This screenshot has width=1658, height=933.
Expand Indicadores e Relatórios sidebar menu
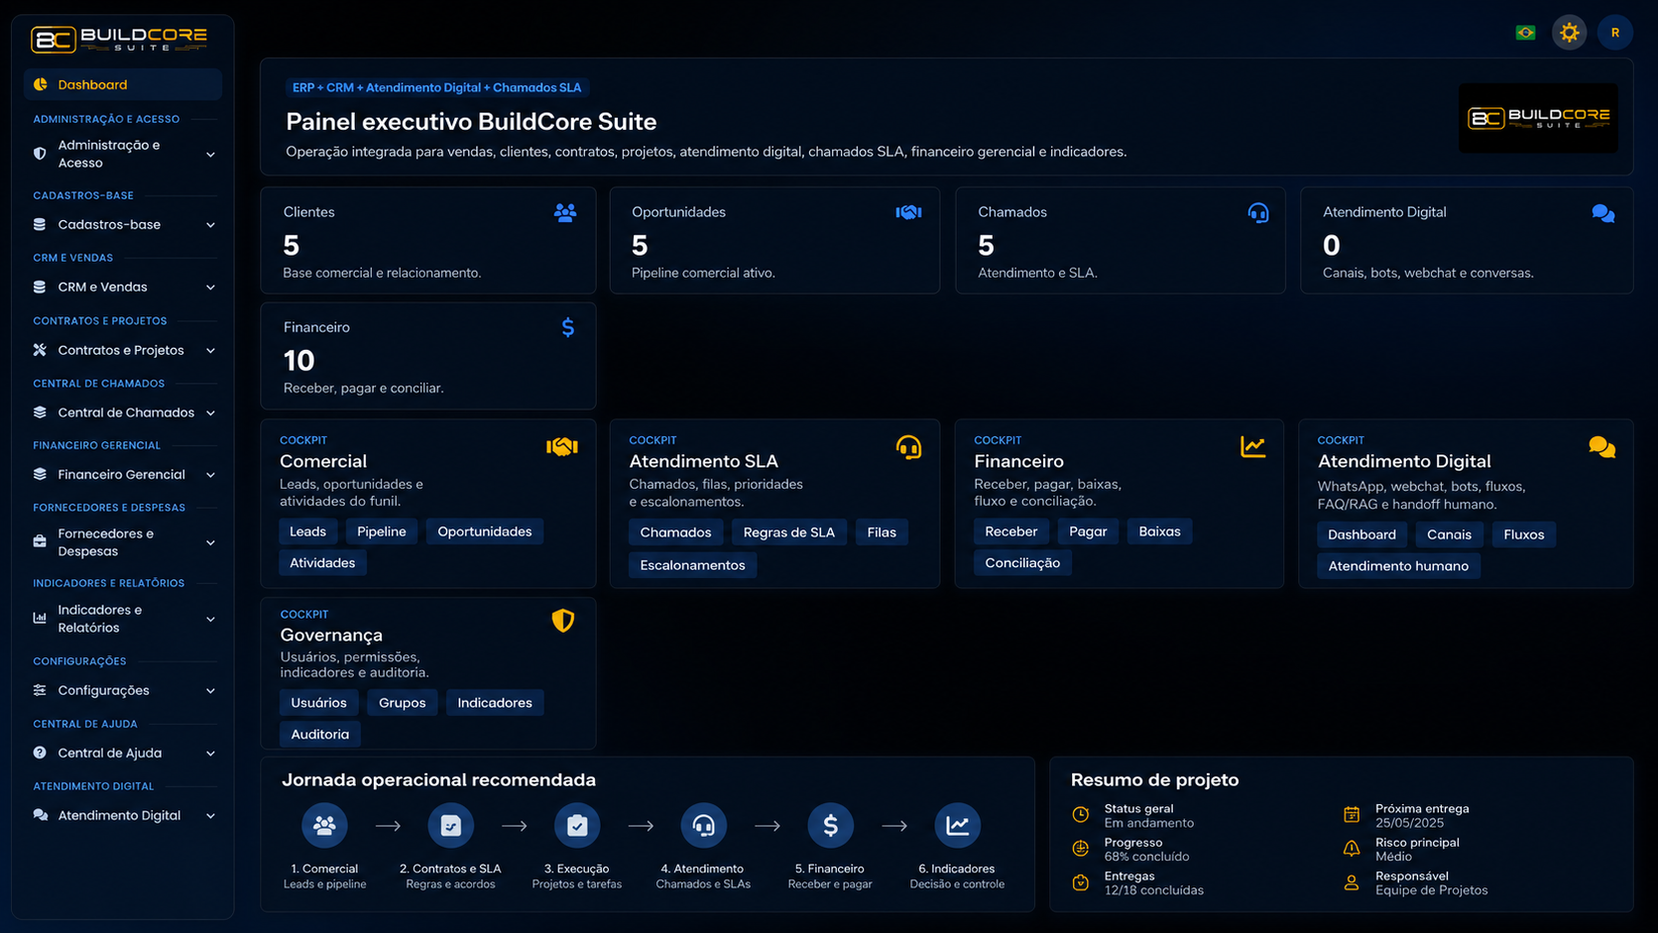123,619
